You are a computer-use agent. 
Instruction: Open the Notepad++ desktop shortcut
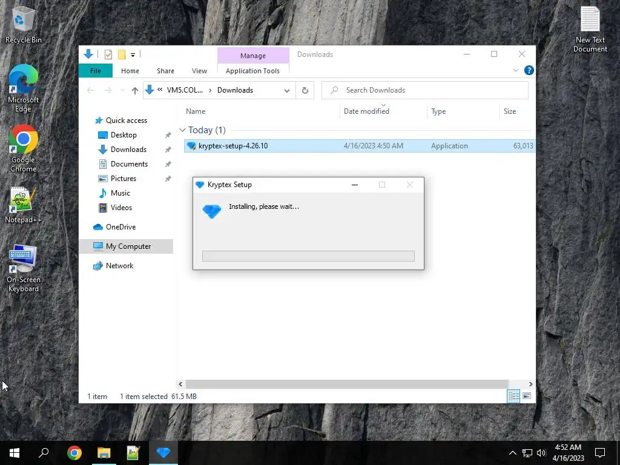tap(23, 205)
